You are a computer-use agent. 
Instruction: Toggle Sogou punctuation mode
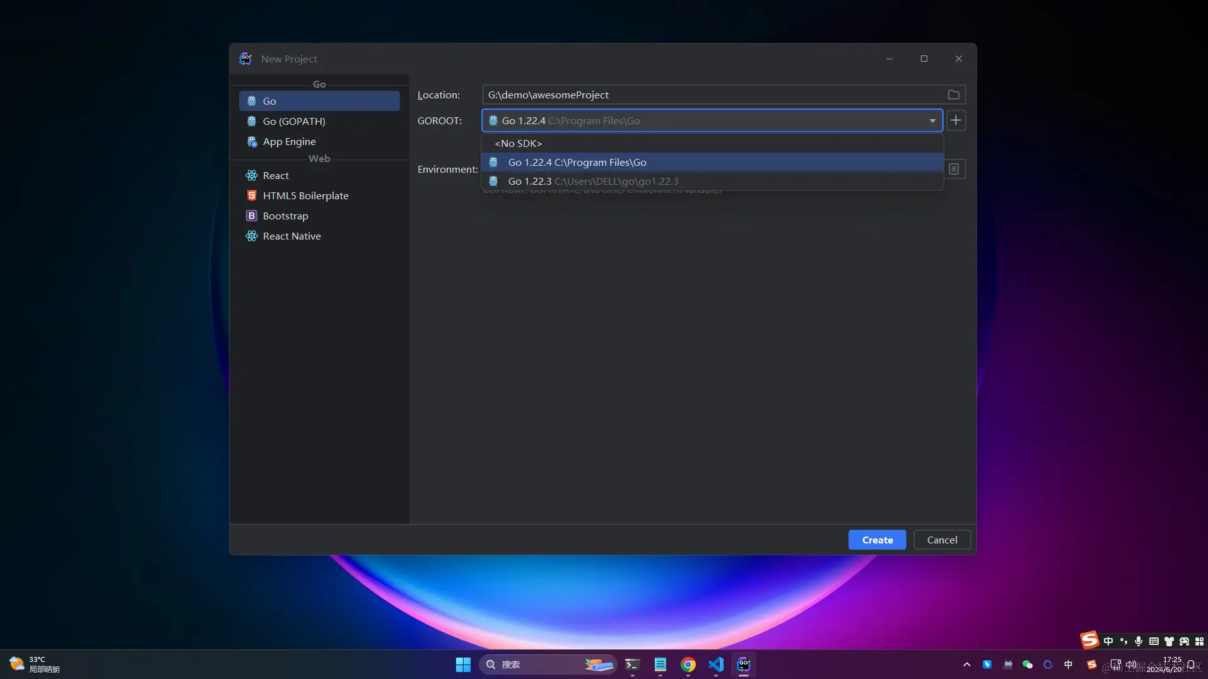point(1123,641)
